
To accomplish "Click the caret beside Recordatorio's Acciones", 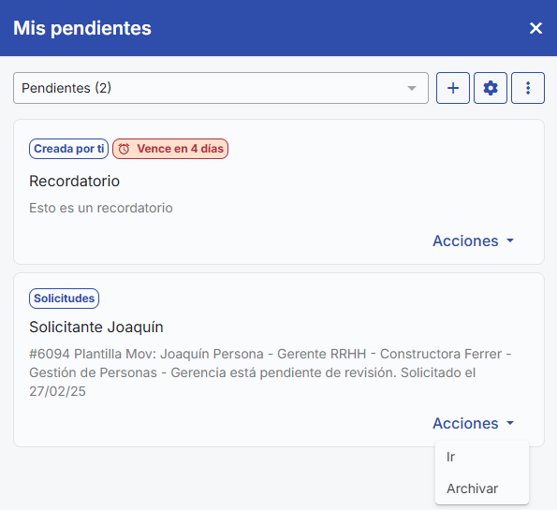I will [x=510, y=240].
